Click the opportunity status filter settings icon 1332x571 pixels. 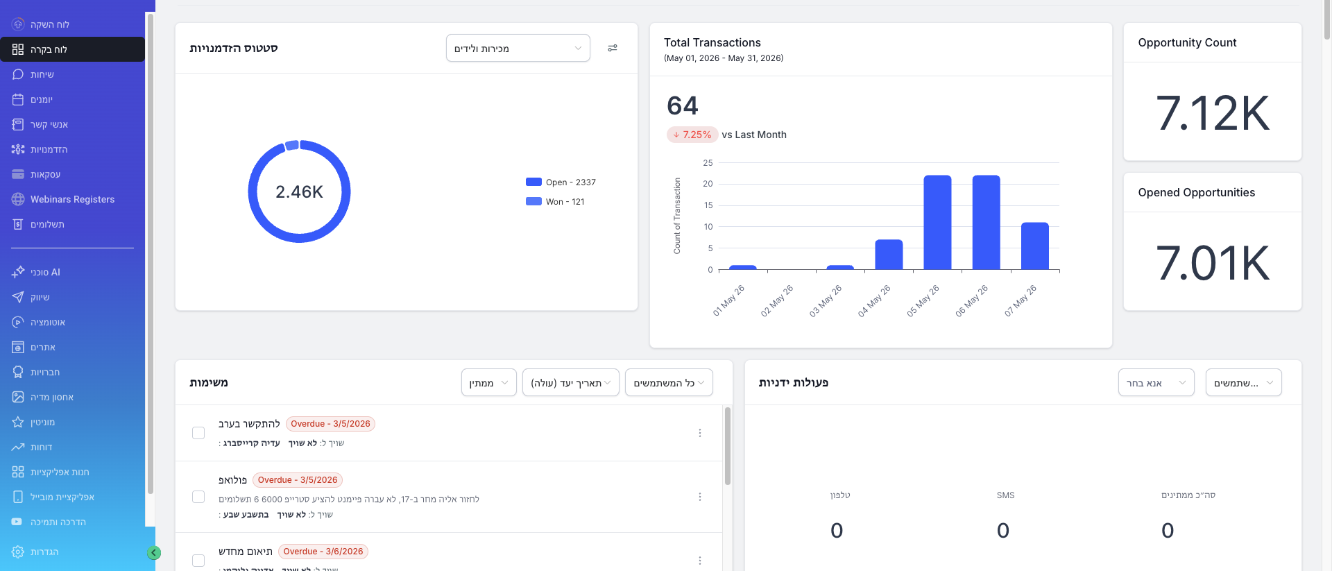(613, 48)
